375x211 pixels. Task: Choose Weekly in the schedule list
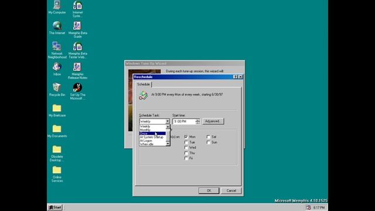(152, 127)
